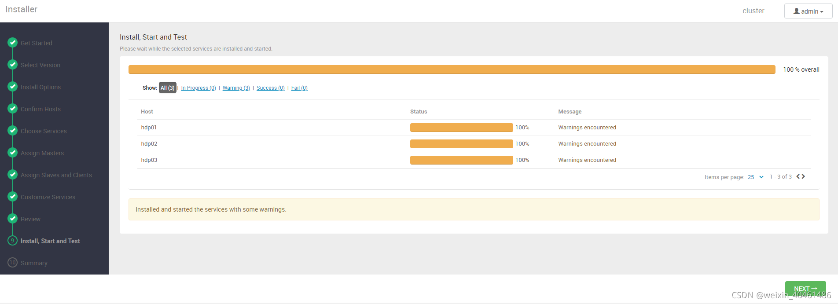The width and height of the screenshot is (838, 304).
Task: Click the Review step checkmark icon
Action: click(x=13, y=219)
